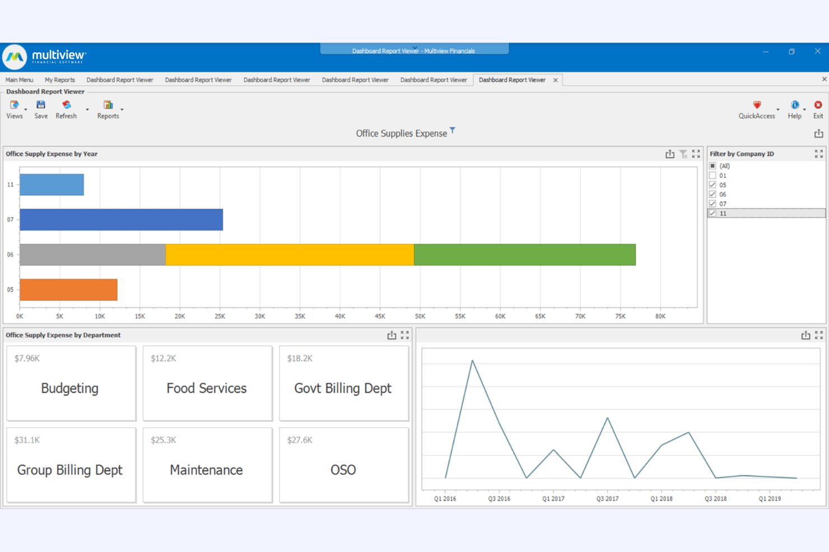This screenshot has height=552, width=829.
Task: Switch to the My Reports tab
Action: pyautogui.click(x=59, y=79)
